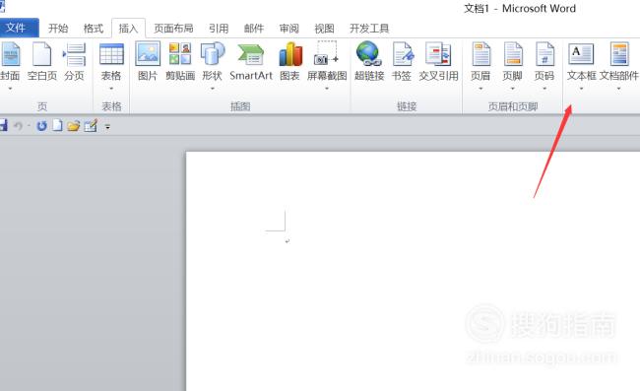Screen dimensions: 640x391
Task: Expand the footer (页脚) dropdown arrow
Action: [x=512, y=89]
